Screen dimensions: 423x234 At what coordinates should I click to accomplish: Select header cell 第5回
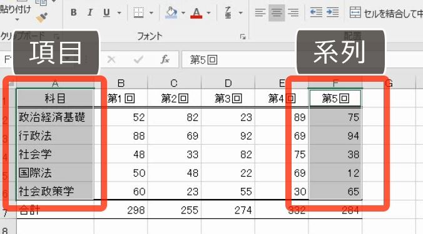(335, 99)
